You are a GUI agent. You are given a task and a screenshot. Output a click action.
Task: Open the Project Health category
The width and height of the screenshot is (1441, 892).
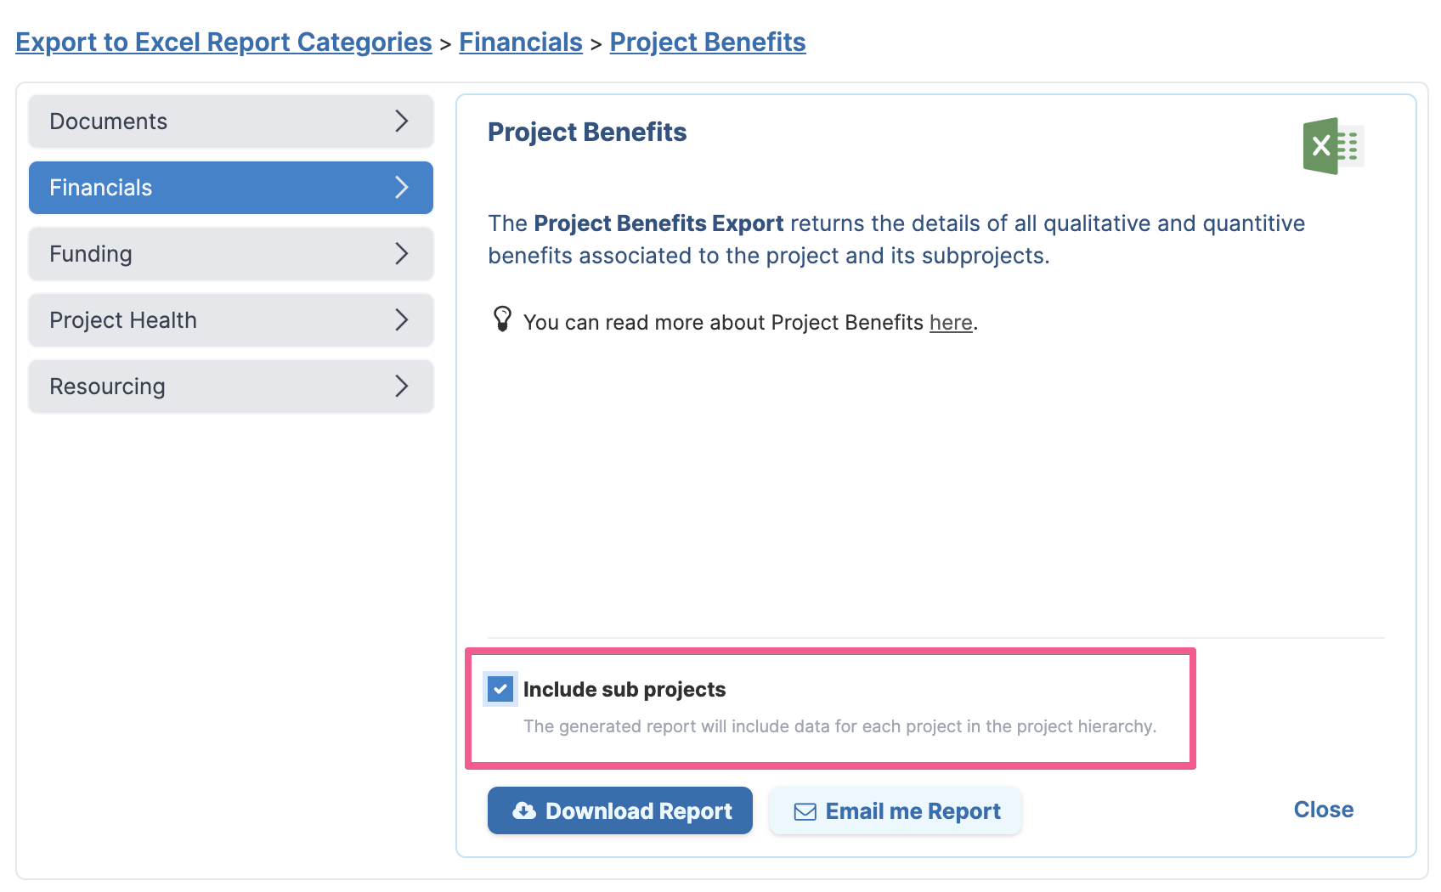(231, 320)
